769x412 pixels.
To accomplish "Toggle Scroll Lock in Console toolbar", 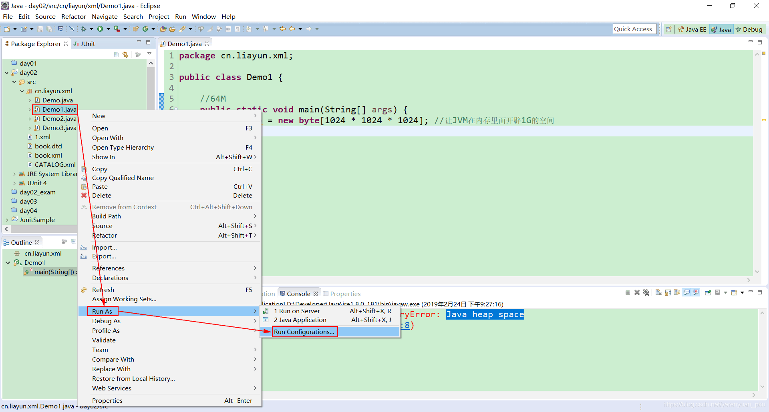I will coord(668,293).
